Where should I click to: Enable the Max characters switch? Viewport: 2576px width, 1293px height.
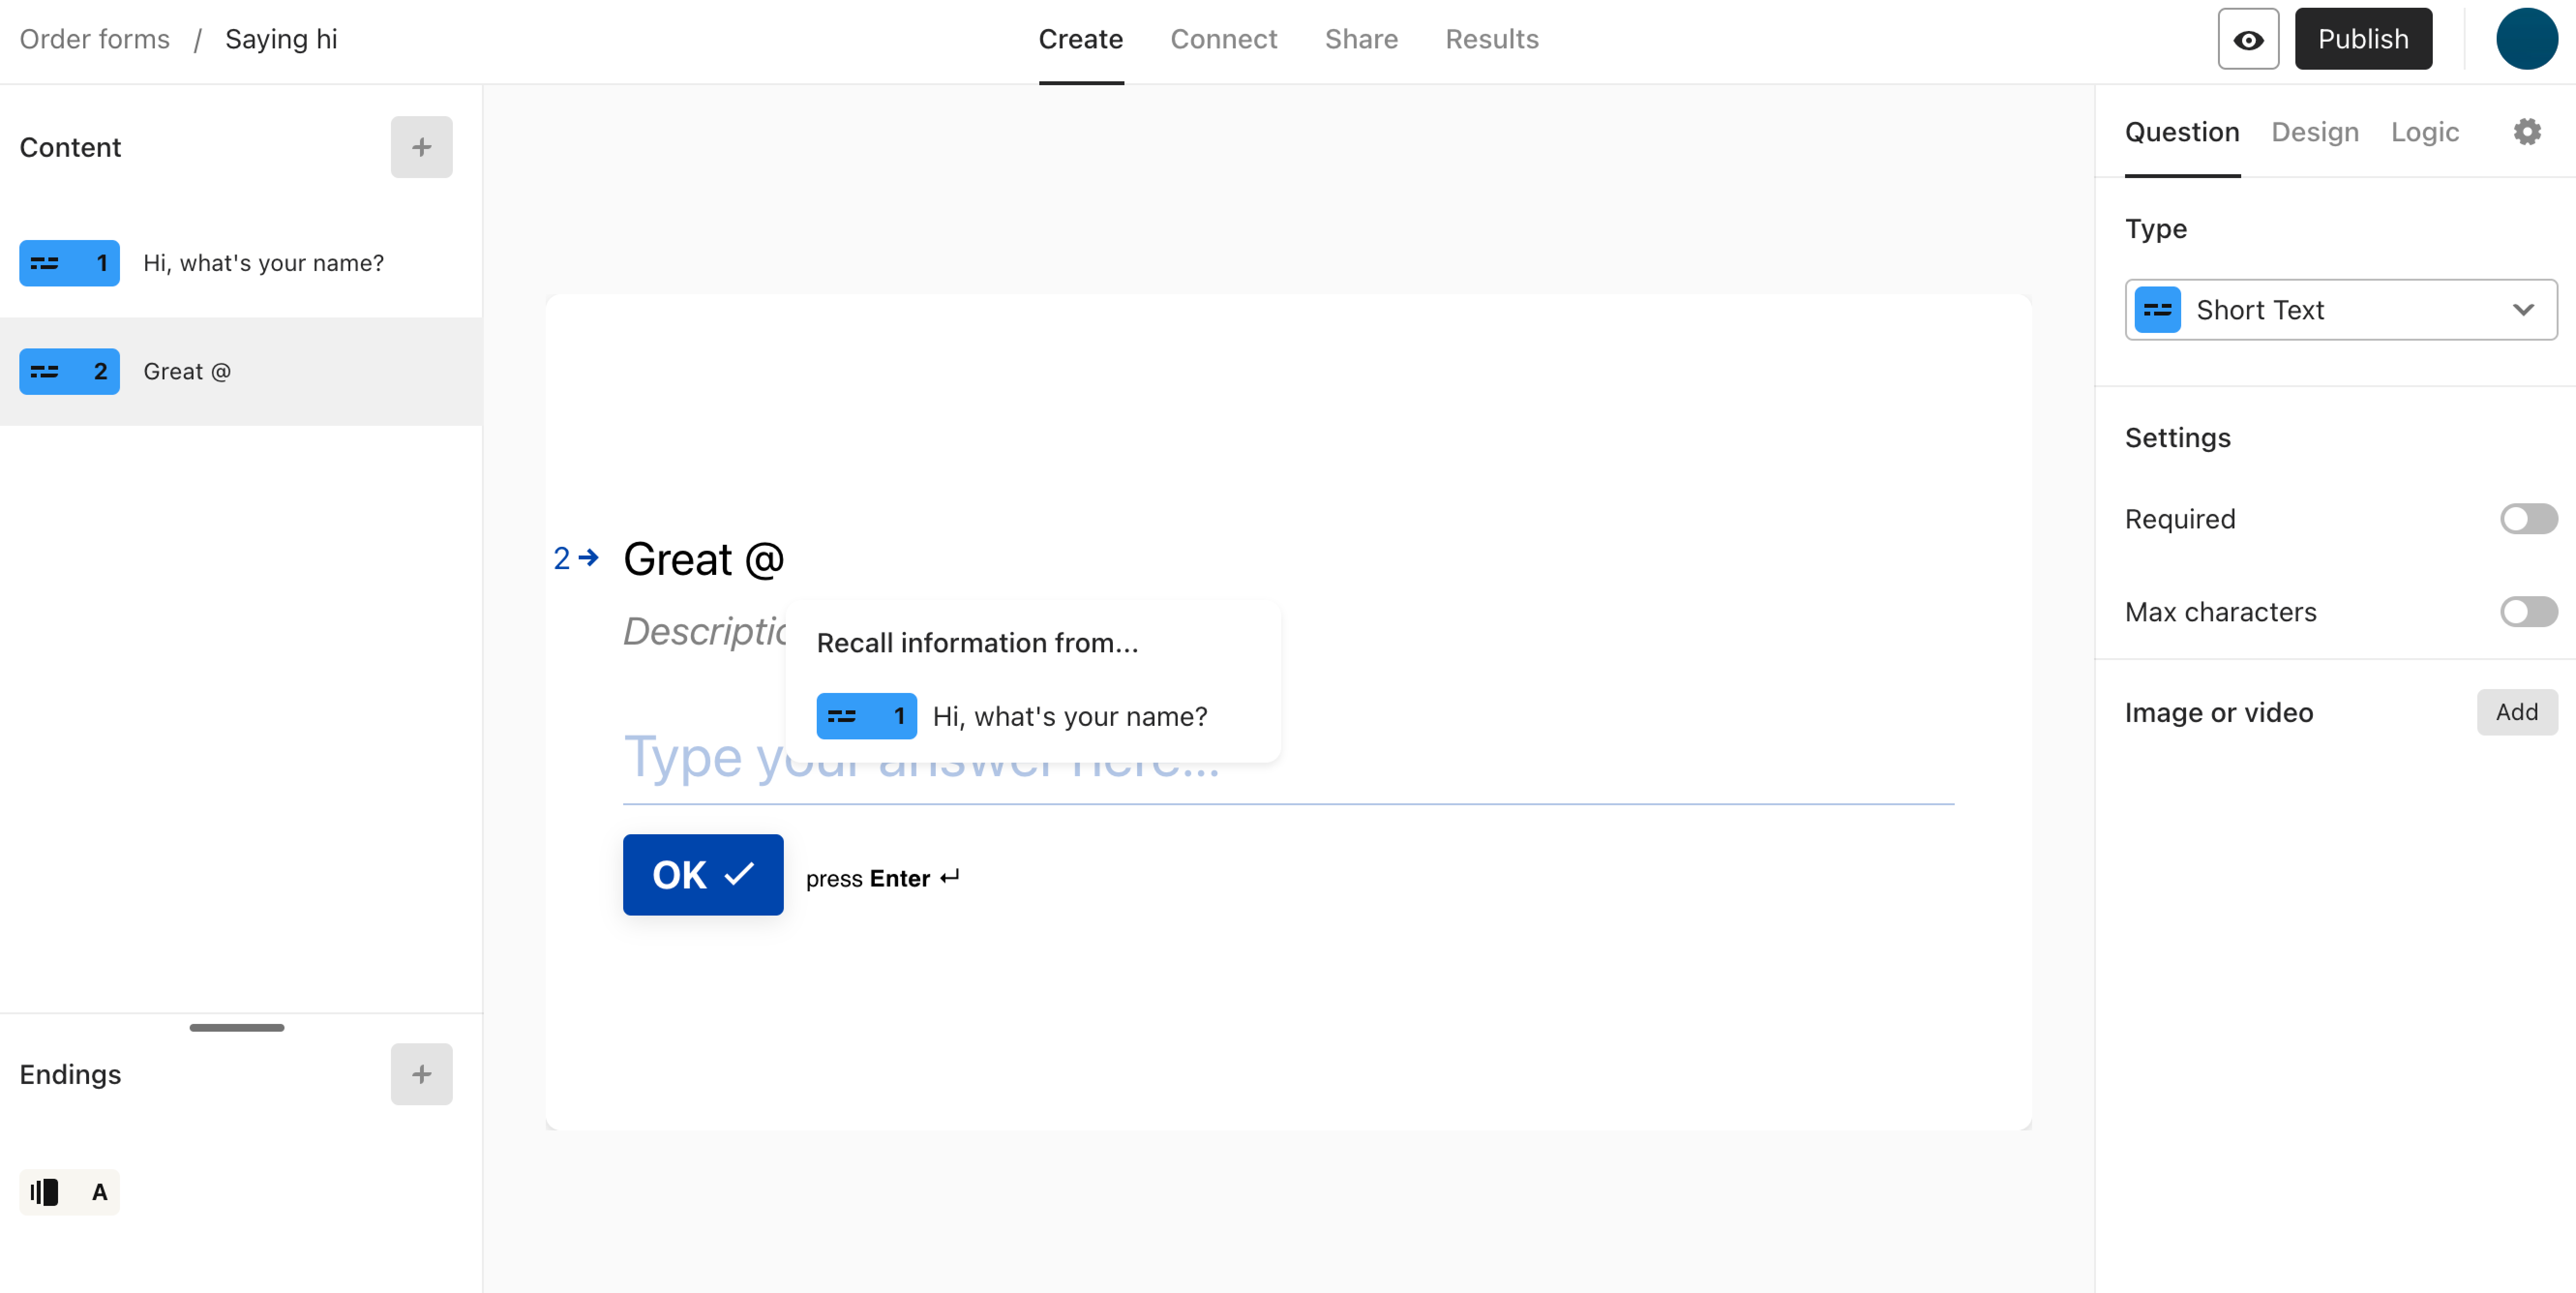[x=2528, y=611]
